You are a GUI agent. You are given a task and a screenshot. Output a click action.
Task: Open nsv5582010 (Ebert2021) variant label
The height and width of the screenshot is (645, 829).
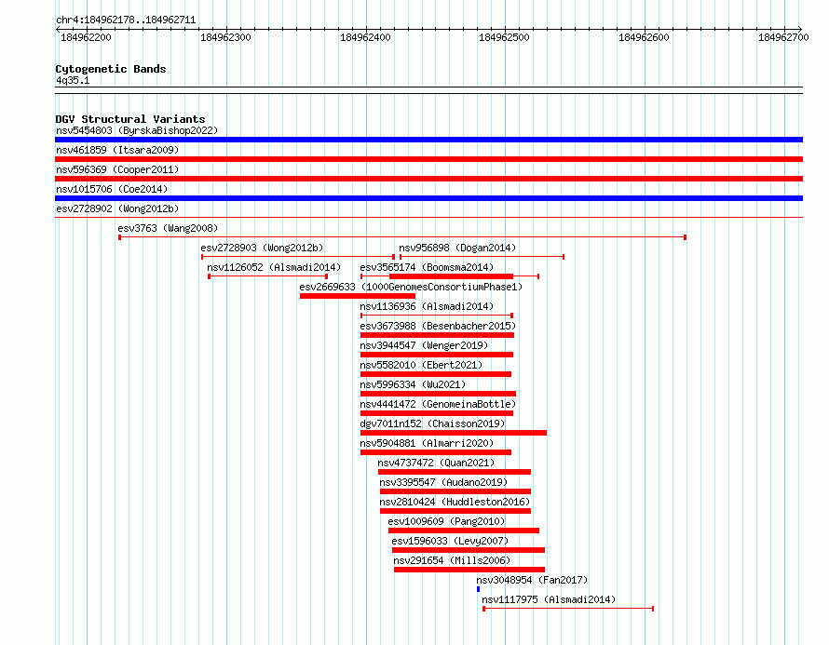pos(421,365)
